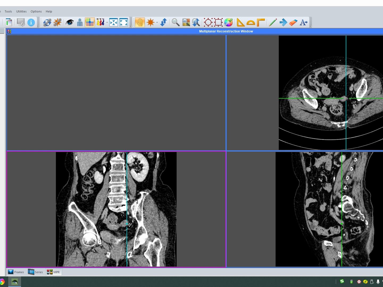The height and width of the screenshot is (287, 383).
Task: Open the monitor settings gear icon
Action: [x=21, y=22]
